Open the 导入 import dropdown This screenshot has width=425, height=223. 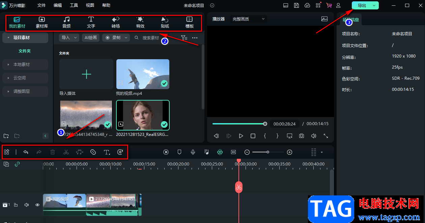click(69, 38)
